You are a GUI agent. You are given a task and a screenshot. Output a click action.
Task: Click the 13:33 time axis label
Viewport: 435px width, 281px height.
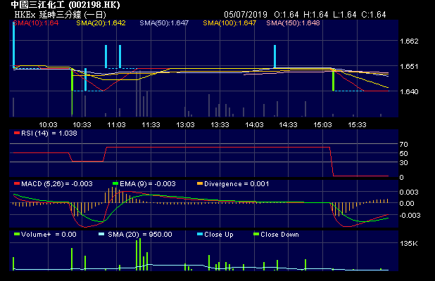tap(220, 125)
